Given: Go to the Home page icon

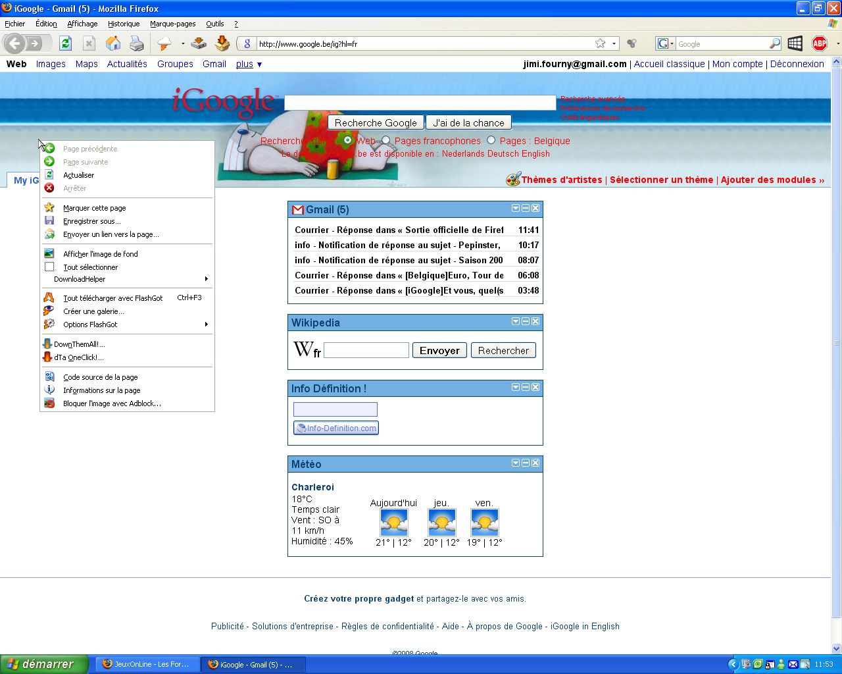Looking at the screenshot, I should click(113, 43).
